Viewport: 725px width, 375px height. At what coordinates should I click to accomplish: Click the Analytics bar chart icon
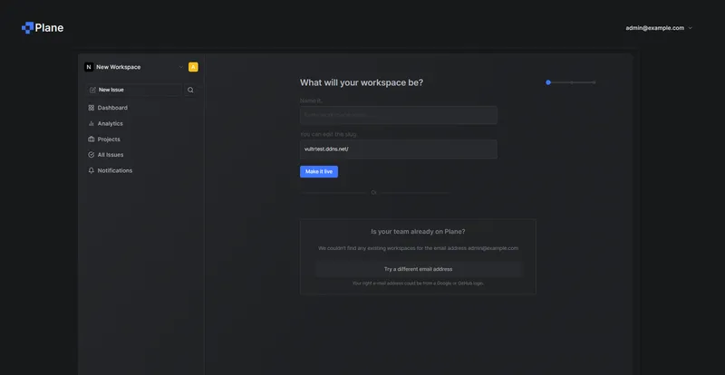[92, 123]
